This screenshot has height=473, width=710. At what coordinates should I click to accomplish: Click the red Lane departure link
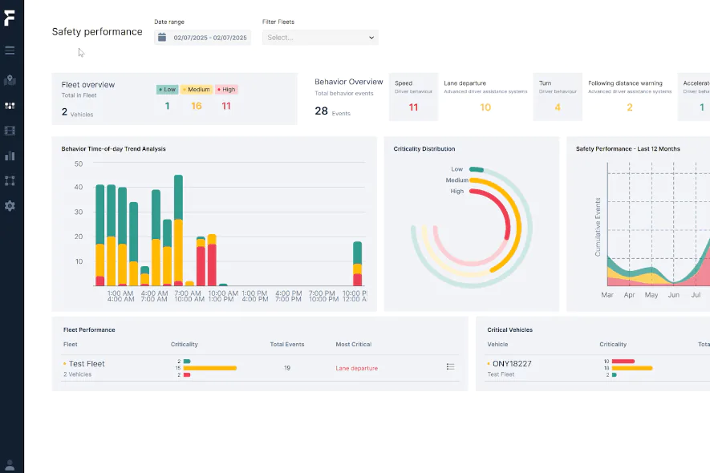(x=356, y=369)
